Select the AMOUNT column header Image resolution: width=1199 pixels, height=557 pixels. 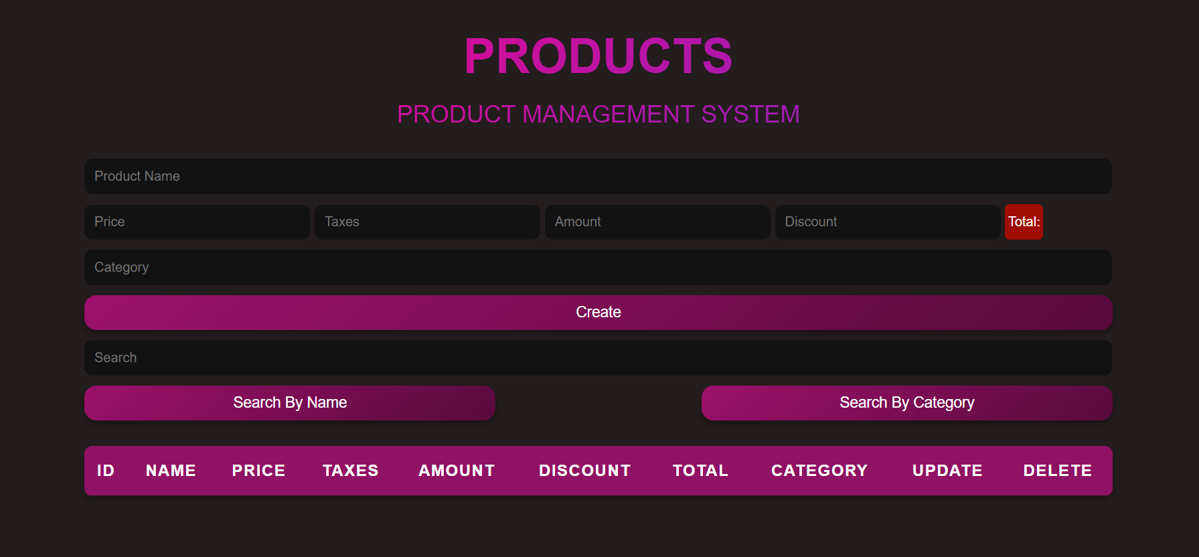click(x=457, y=471)
